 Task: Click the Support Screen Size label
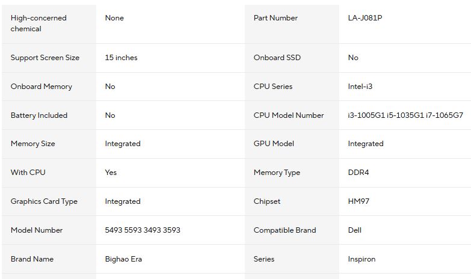[45, 58]
